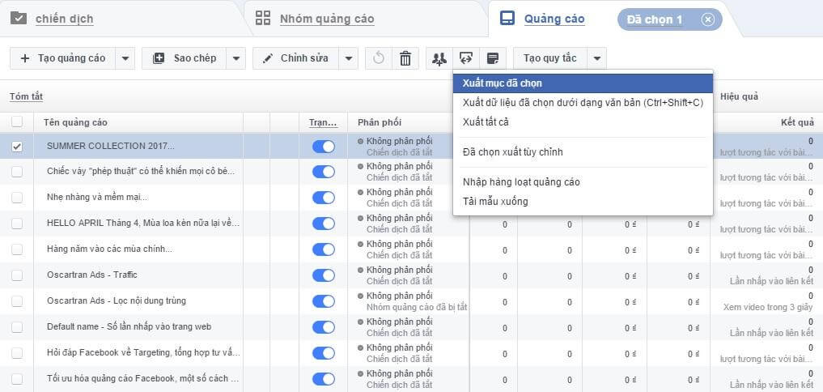
Task: Check the HELLO APRIL Tháng 4 row checkbox
Action: click(x=17, y=224)
